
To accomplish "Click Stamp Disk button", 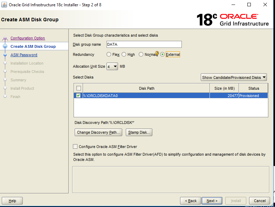I will click(x=139, y=132).
